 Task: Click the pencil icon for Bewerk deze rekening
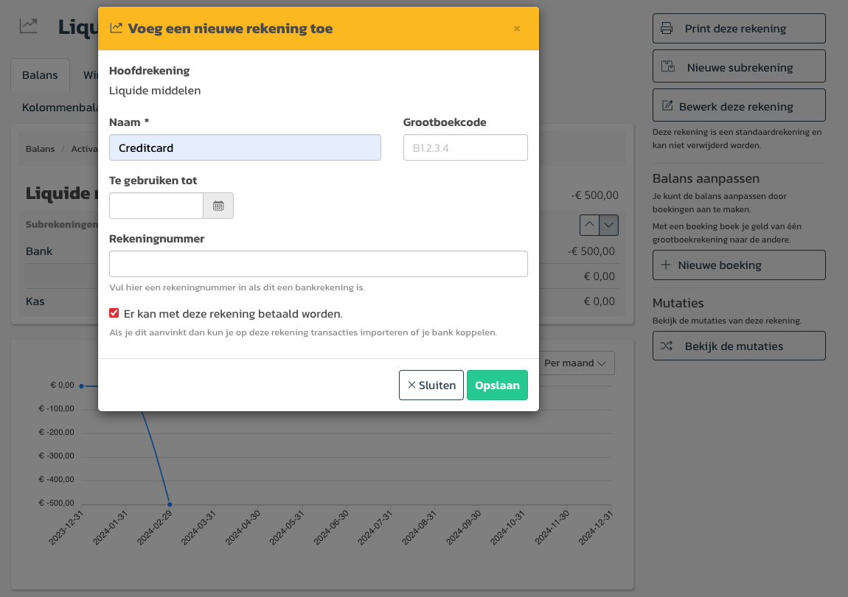click(667, 106)
